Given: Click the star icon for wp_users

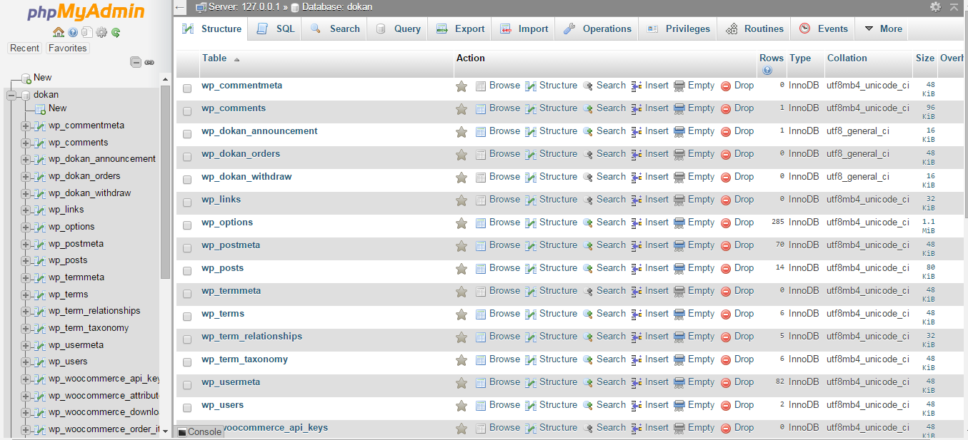Looking at the screenshot, I should (x=461, y=406).
